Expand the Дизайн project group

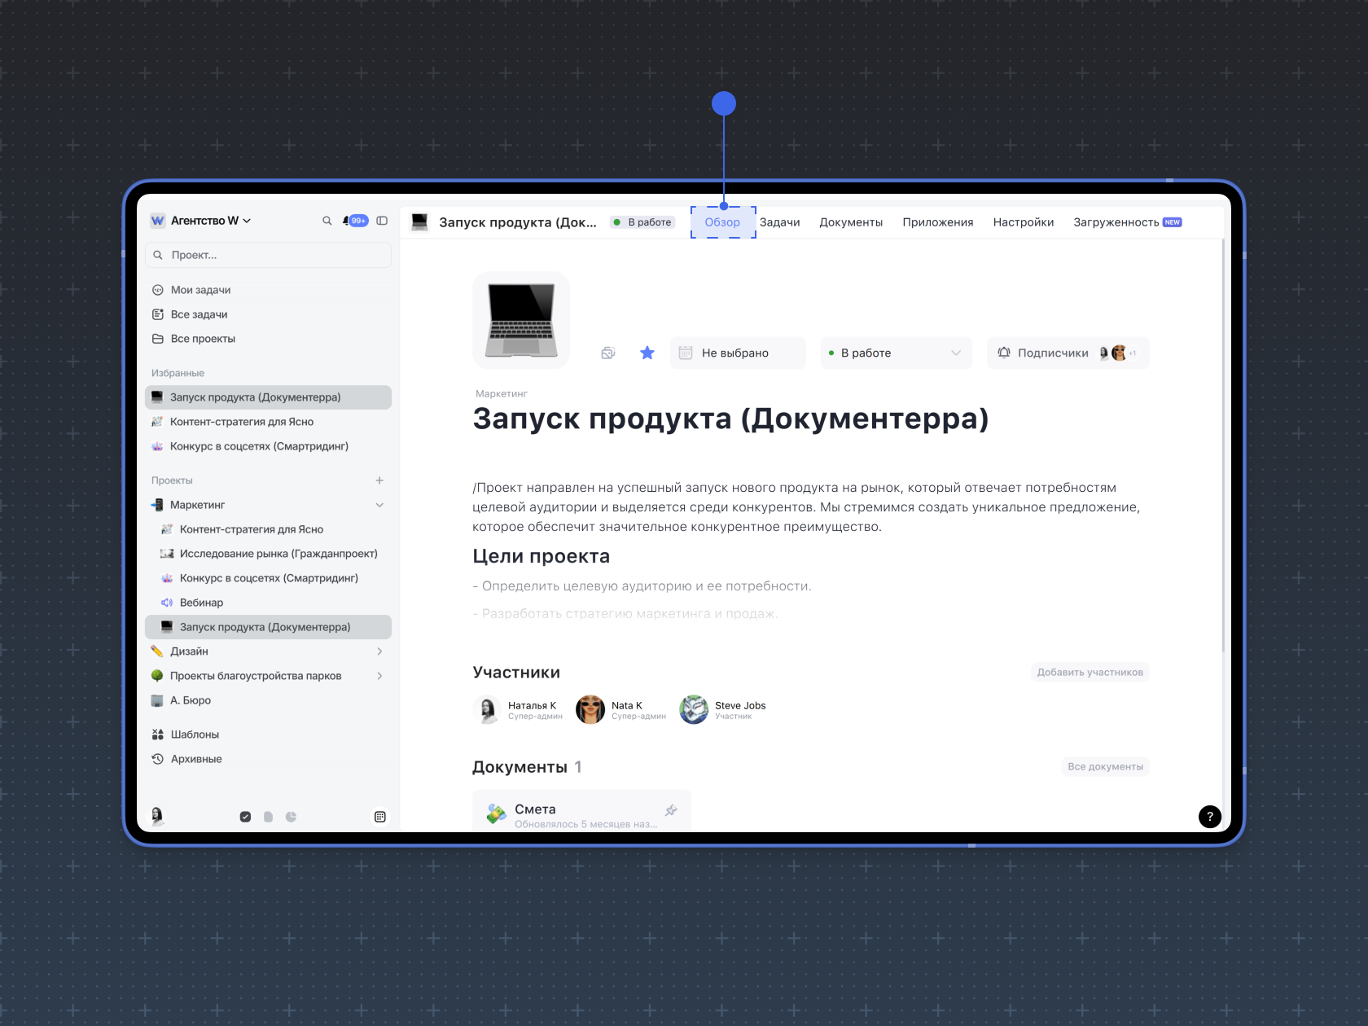[379, 651]
